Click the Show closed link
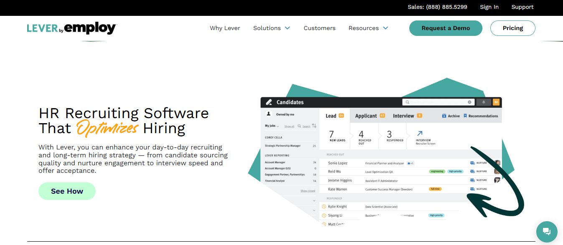The image size is (563, 245). click(308, 191)
